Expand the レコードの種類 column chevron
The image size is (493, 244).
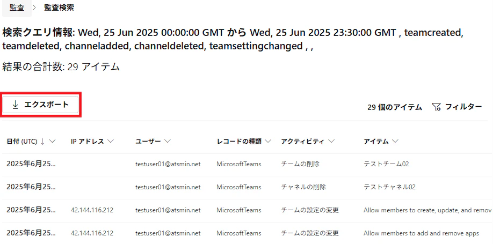point(268,142)
